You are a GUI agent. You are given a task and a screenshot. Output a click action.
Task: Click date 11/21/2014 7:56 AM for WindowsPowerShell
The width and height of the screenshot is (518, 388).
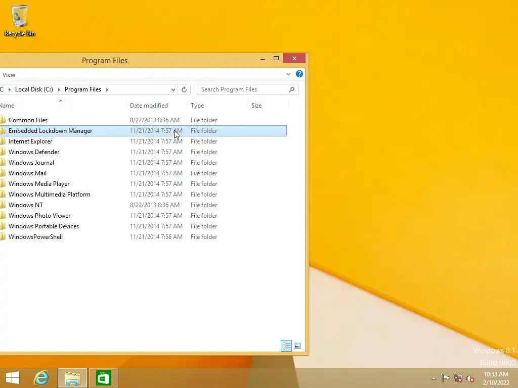[x=156, y=237]
